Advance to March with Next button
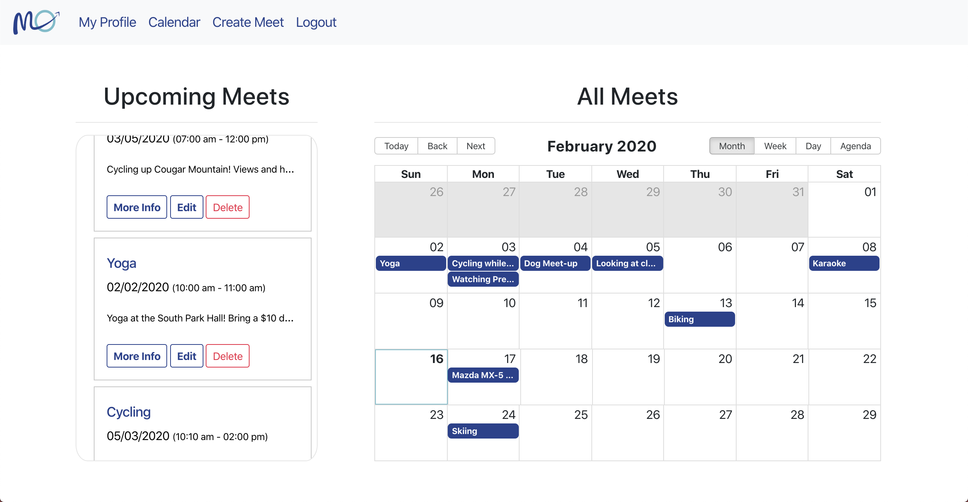 click(475, 146)
